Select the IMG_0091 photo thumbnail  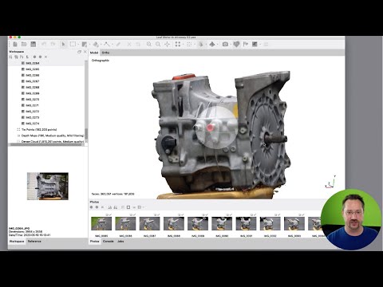[246, 223]
